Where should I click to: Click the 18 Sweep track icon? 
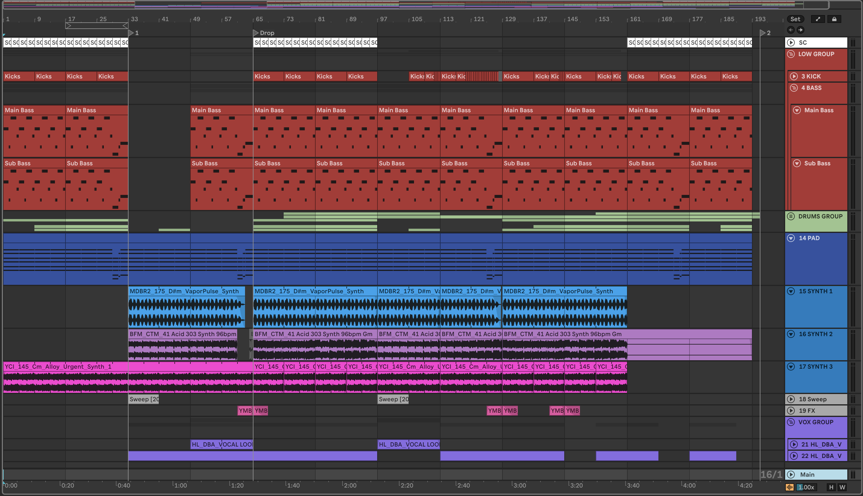click(791, 399)
